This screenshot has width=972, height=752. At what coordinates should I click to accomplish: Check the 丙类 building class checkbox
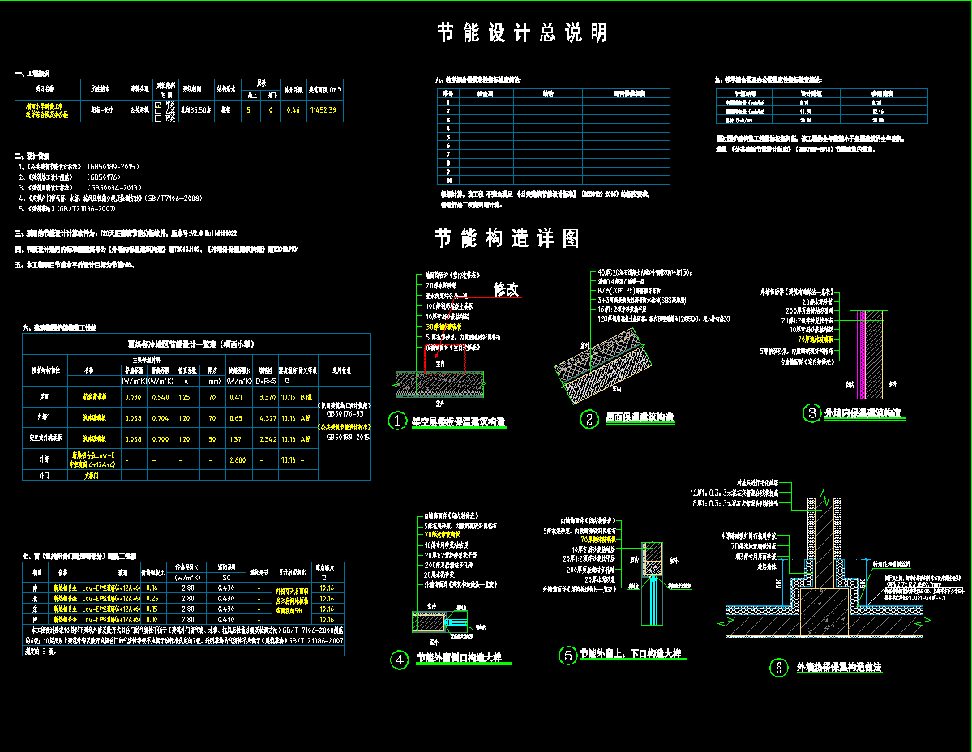[158, 118]
